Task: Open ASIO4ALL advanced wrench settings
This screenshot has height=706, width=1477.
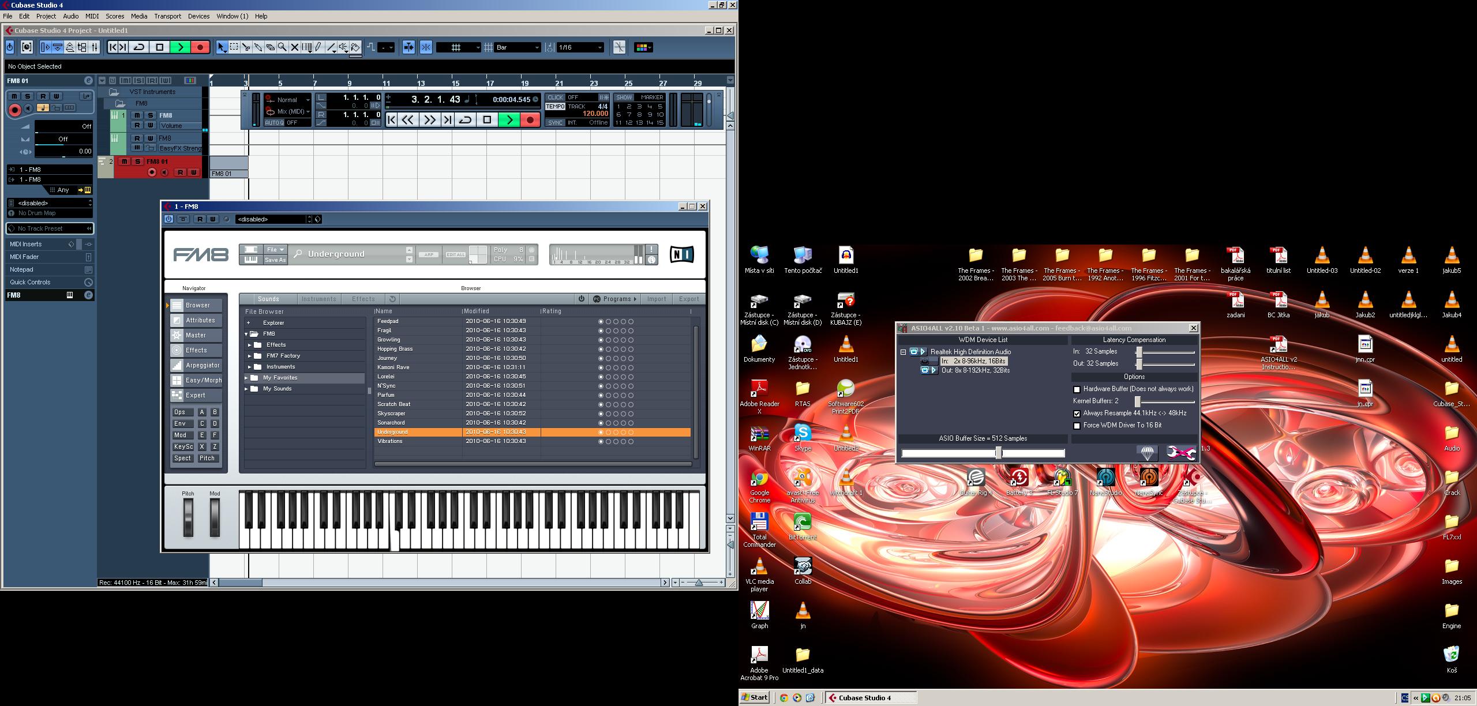Action: point(1180,453)
